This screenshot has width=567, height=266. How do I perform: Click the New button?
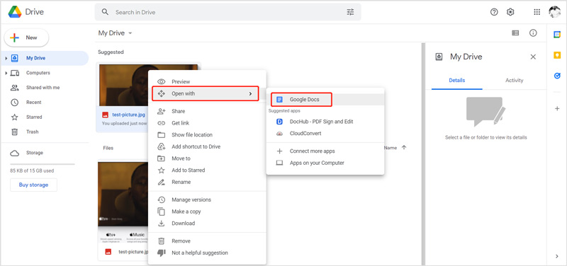(x=26, y=37)
